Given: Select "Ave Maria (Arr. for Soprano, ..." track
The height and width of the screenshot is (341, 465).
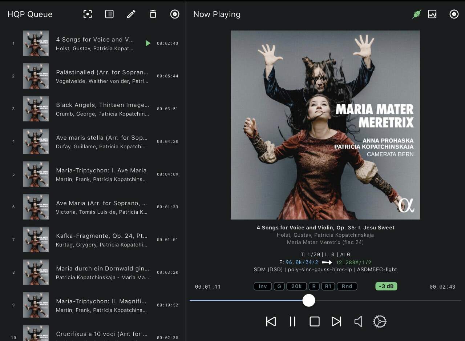Looking at the screenshot, I should click(101, 203).
